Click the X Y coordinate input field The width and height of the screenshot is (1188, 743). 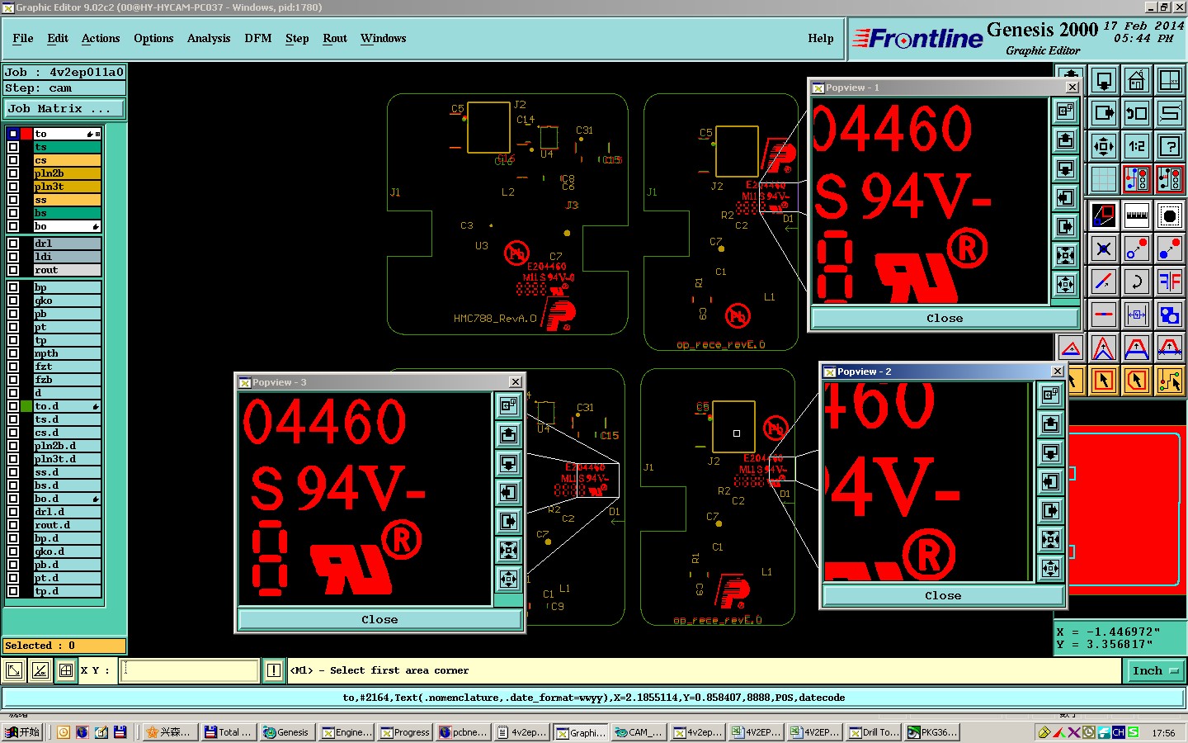190,670
